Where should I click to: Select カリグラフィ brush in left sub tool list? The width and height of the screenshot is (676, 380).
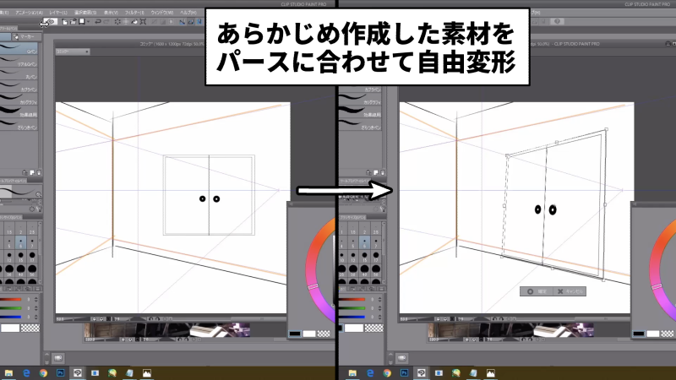pyautogui.click(x=19, y=99)
